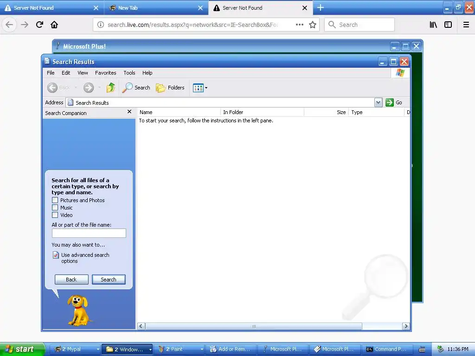Viewport: 475px width, 356px height.
Task: Open page actions three-dot menu
Action: (299, 25)
